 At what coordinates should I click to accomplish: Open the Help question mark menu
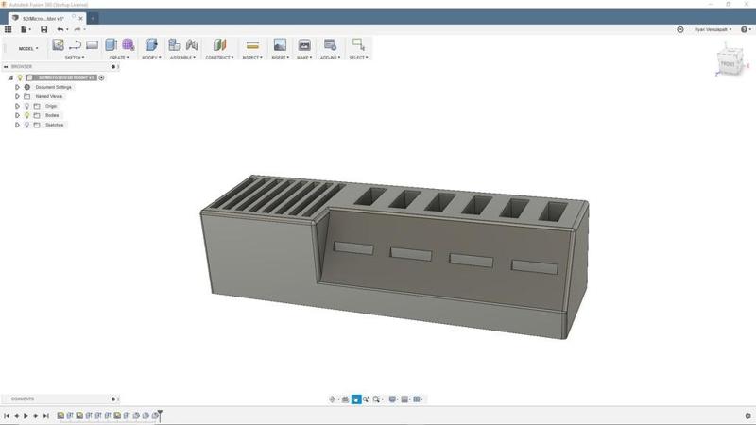746,29
